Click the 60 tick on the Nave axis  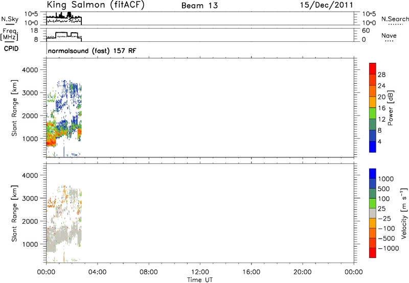click(366, 31)
